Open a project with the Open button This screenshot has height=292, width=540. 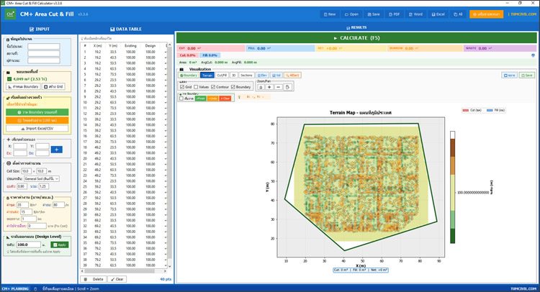[351, 14]
